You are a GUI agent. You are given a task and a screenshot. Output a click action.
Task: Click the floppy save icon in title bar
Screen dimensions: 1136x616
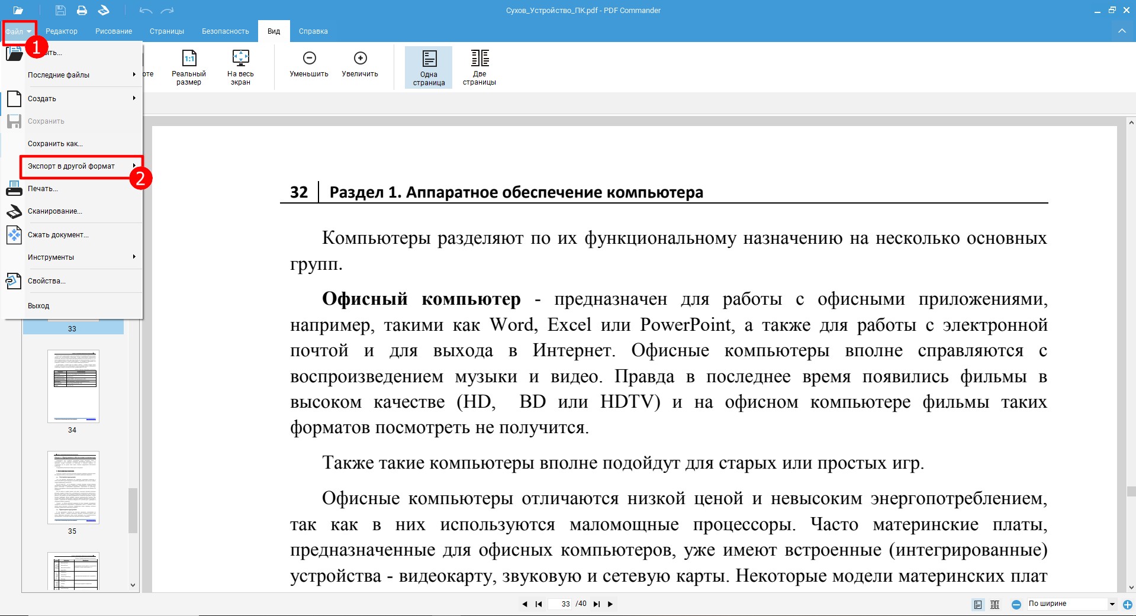pyautogui.click(x=60, y=10)
